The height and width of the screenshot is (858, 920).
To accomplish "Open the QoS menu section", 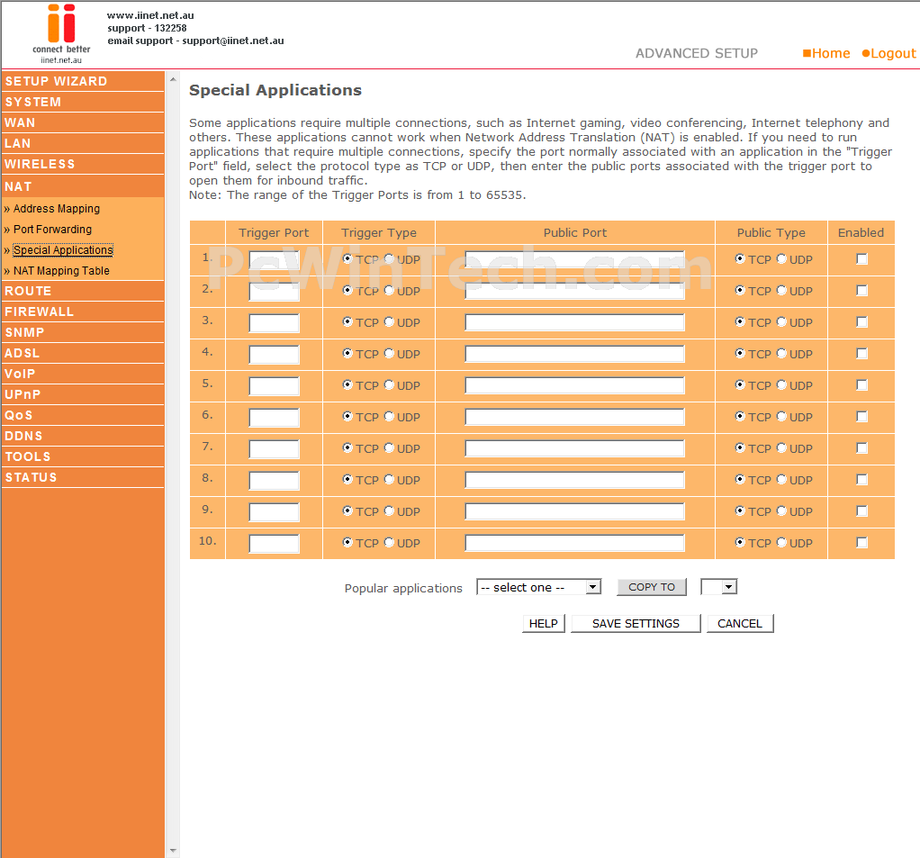I will [83, 416].
